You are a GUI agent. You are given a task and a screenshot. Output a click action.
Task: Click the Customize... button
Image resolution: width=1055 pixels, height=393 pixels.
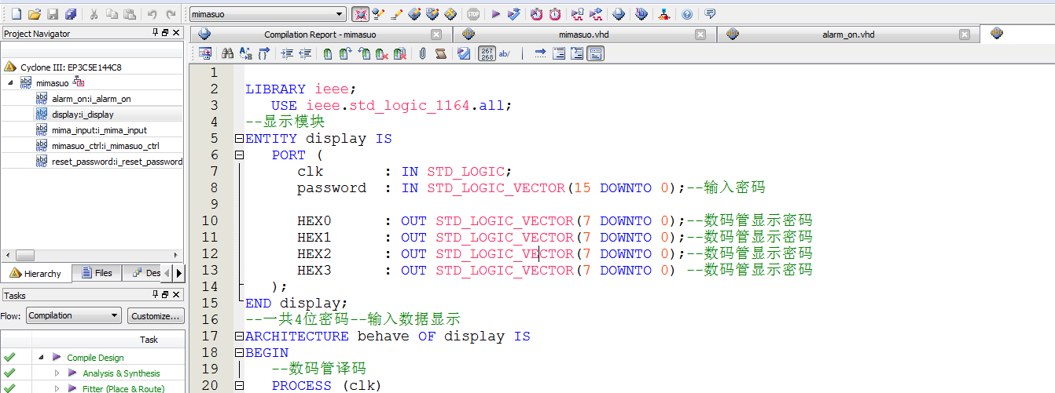(156, 315)
